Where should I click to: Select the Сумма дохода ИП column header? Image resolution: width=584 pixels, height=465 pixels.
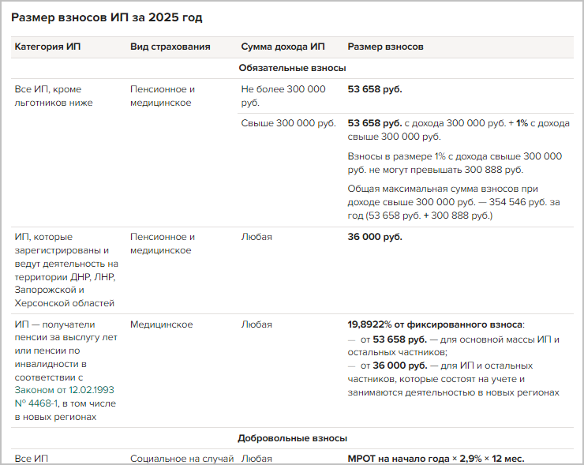(x=283, y=47)
